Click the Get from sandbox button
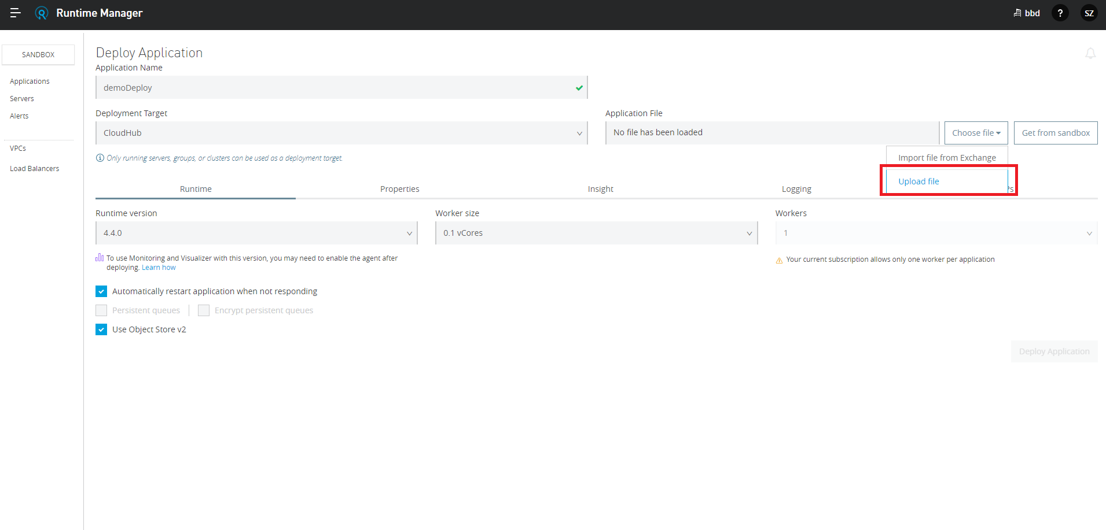 (1055, 132)
